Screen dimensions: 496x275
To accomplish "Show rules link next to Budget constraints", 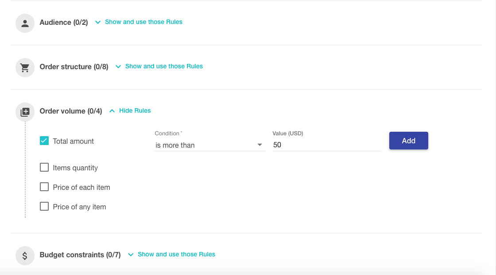I will click(x=176, y=254).
